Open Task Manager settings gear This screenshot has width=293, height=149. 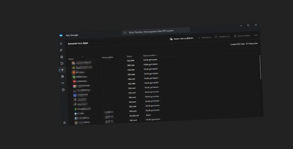pyautogui.click(x=64, y=123)
